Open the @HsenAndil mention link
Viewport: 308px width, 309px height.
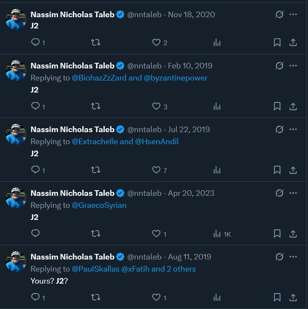point(157,142)
